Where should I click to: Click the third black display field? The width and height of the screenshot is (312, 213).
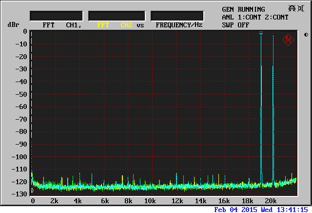point(177,16)
